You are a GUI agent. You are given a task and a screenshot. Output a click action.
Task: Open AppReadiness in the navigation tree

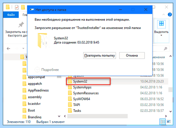pos(38,90)
